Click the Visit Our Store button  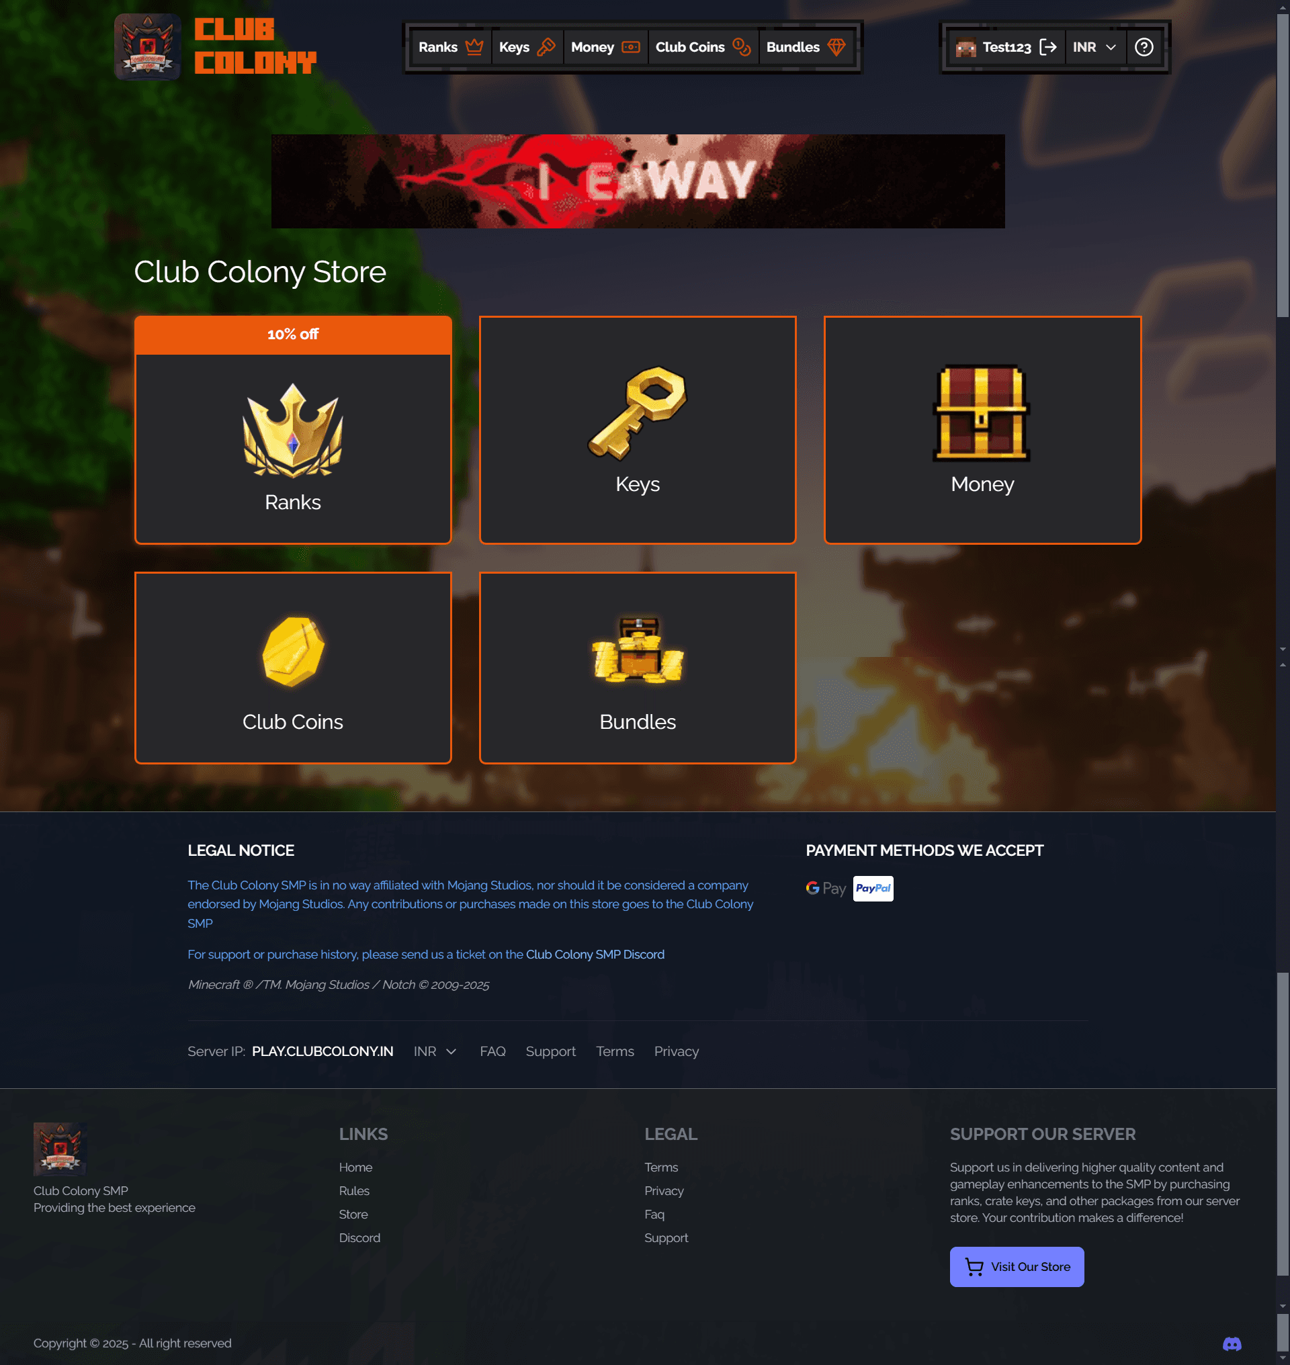pos(1017,1267)
